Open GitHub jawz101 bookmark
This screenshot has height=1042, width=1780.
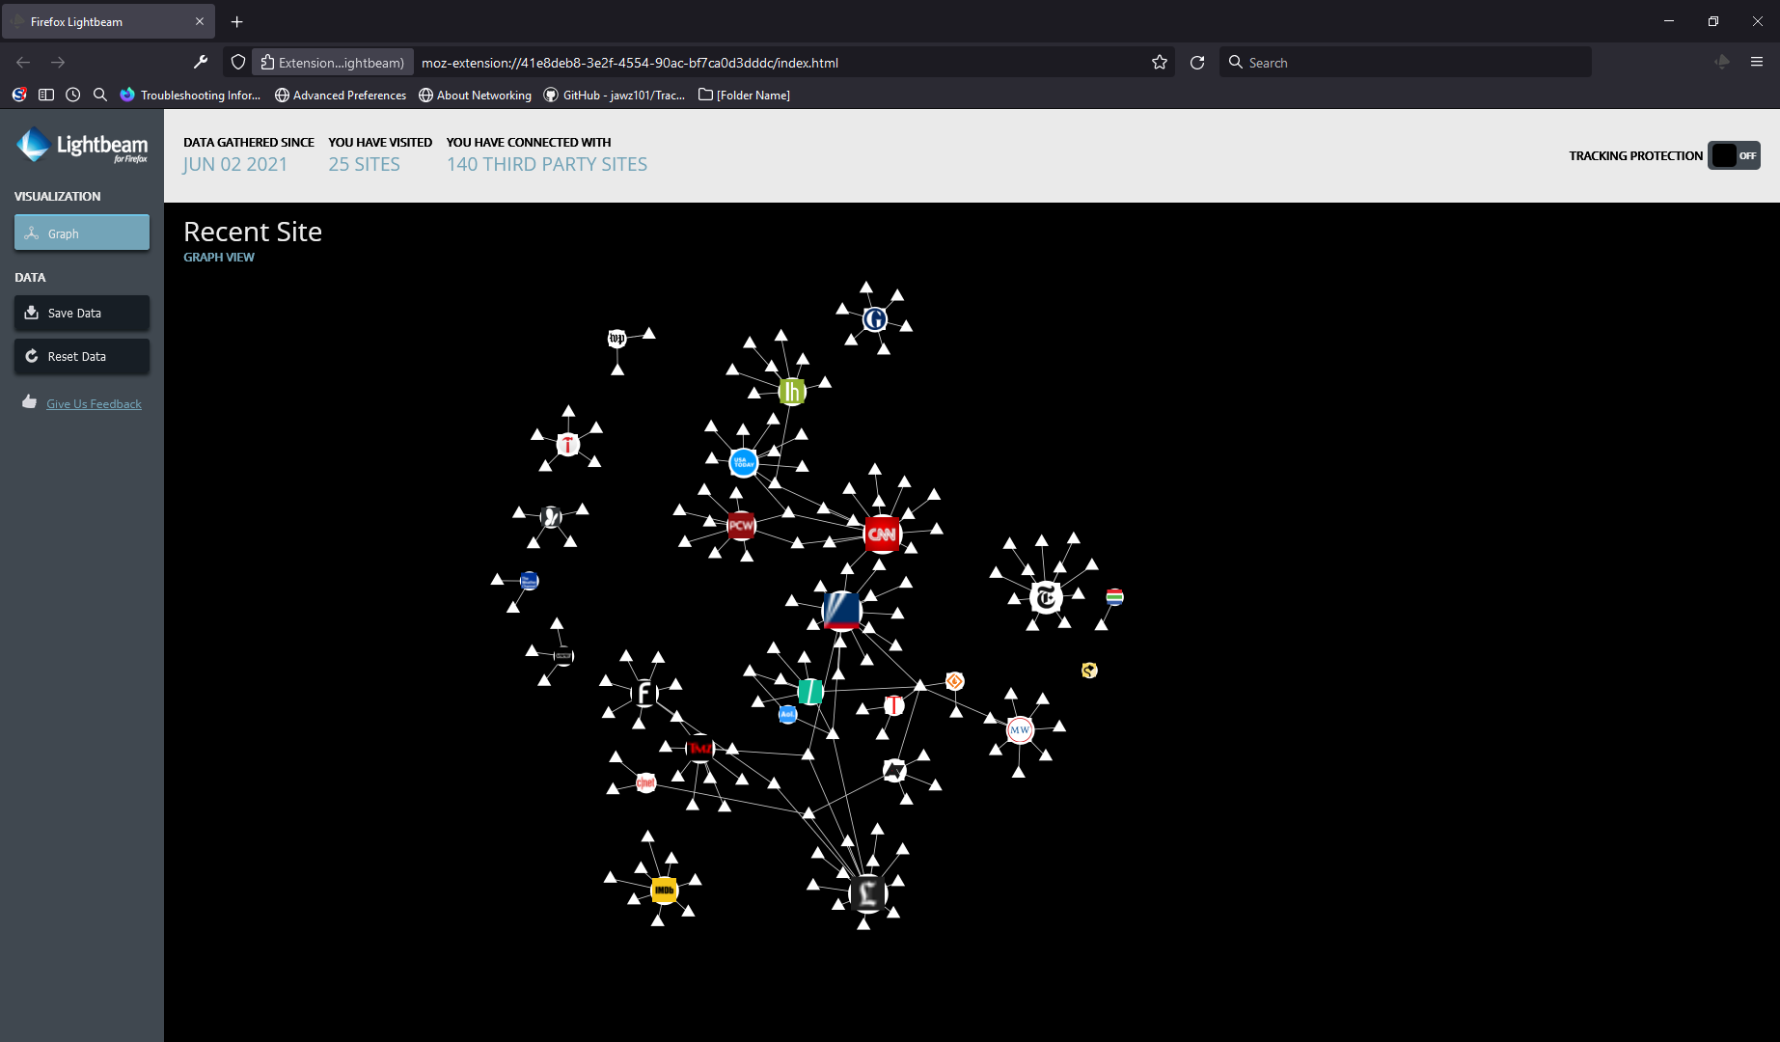click(615, 95)
